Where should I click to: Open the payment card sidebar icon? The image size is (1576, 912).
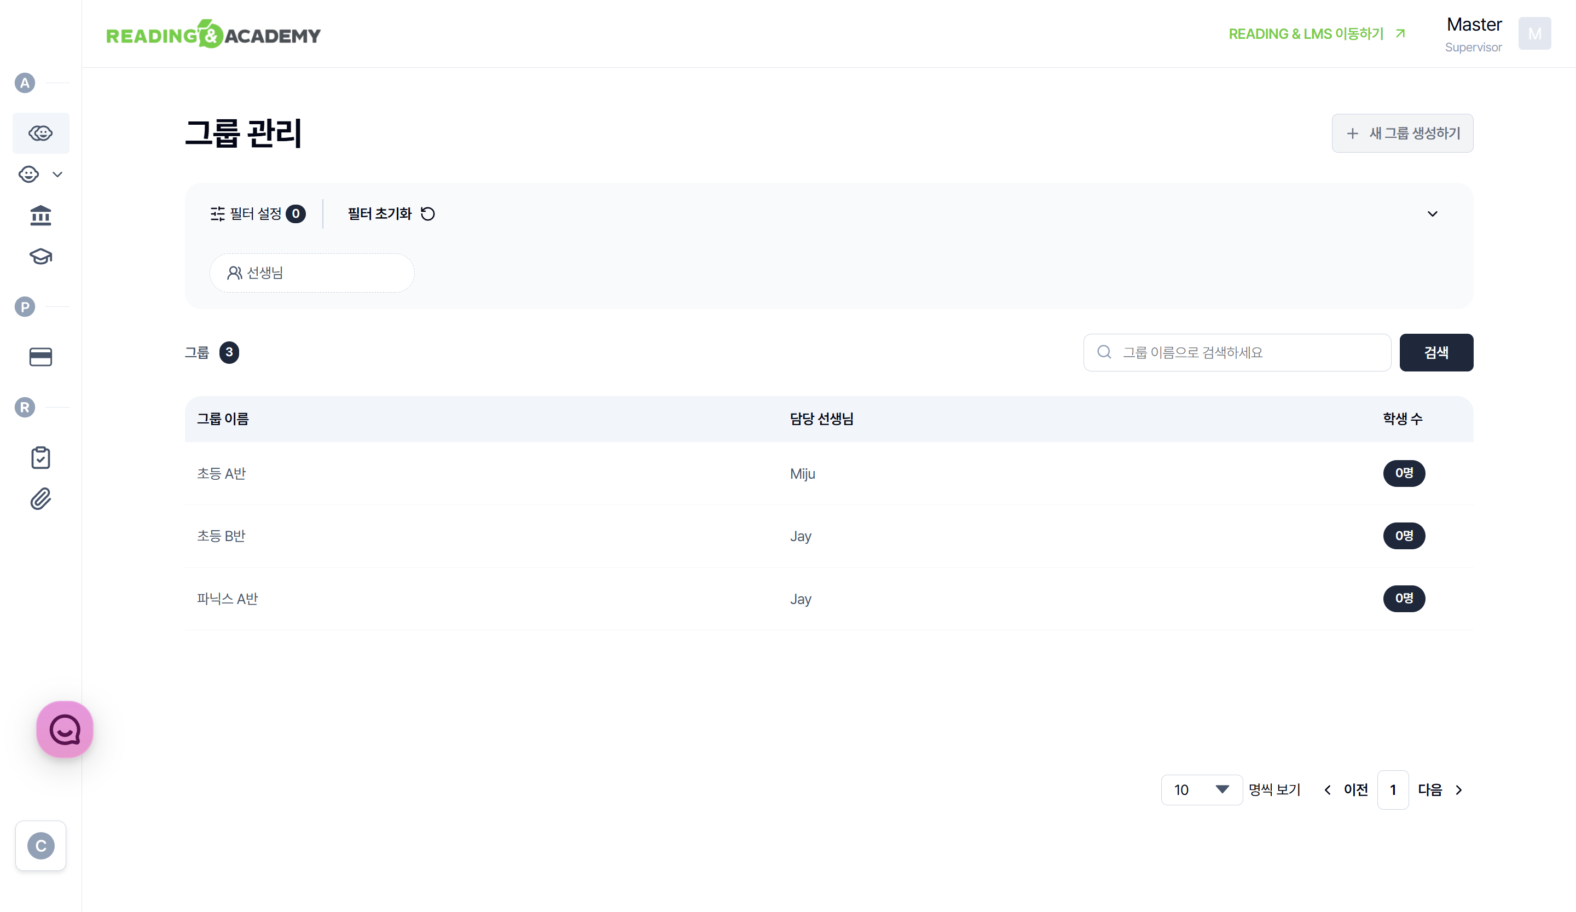coord(40,357)
